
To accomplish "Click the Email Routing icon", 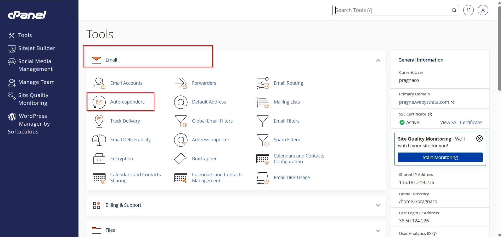I will [263, 83].
